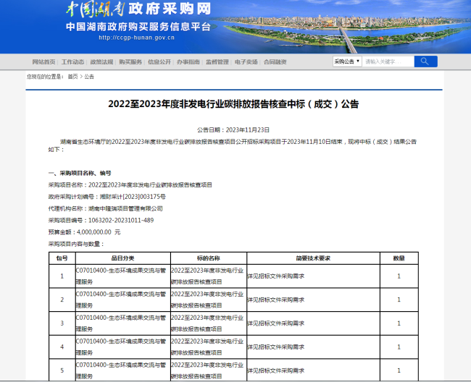This screenshot has height=382, width=471.
Task: Go to 合同融资 in the navigation bar
Action: (275, 62)
